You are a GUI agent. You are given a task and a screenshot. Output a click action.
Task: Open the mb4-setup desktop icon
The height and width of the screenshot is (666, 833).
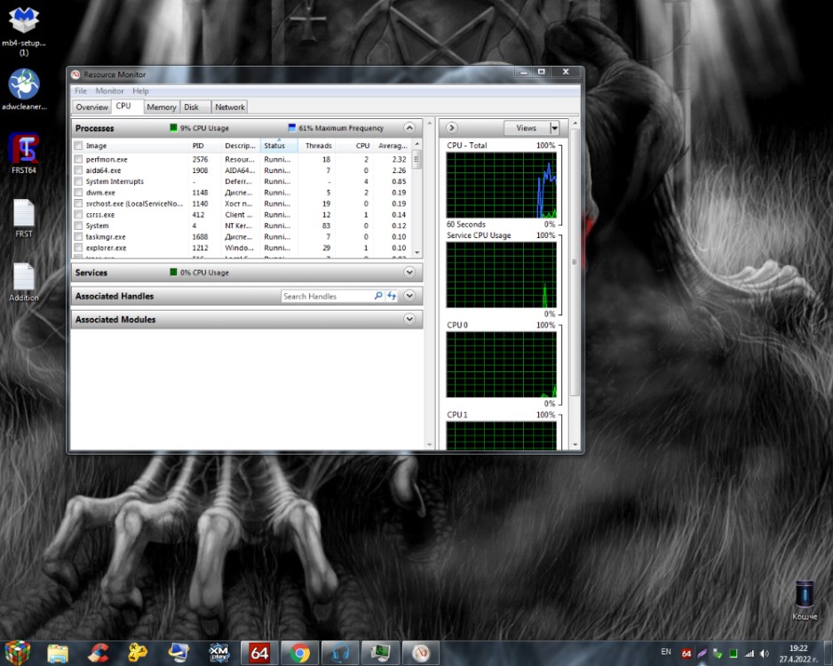(24, 30)
